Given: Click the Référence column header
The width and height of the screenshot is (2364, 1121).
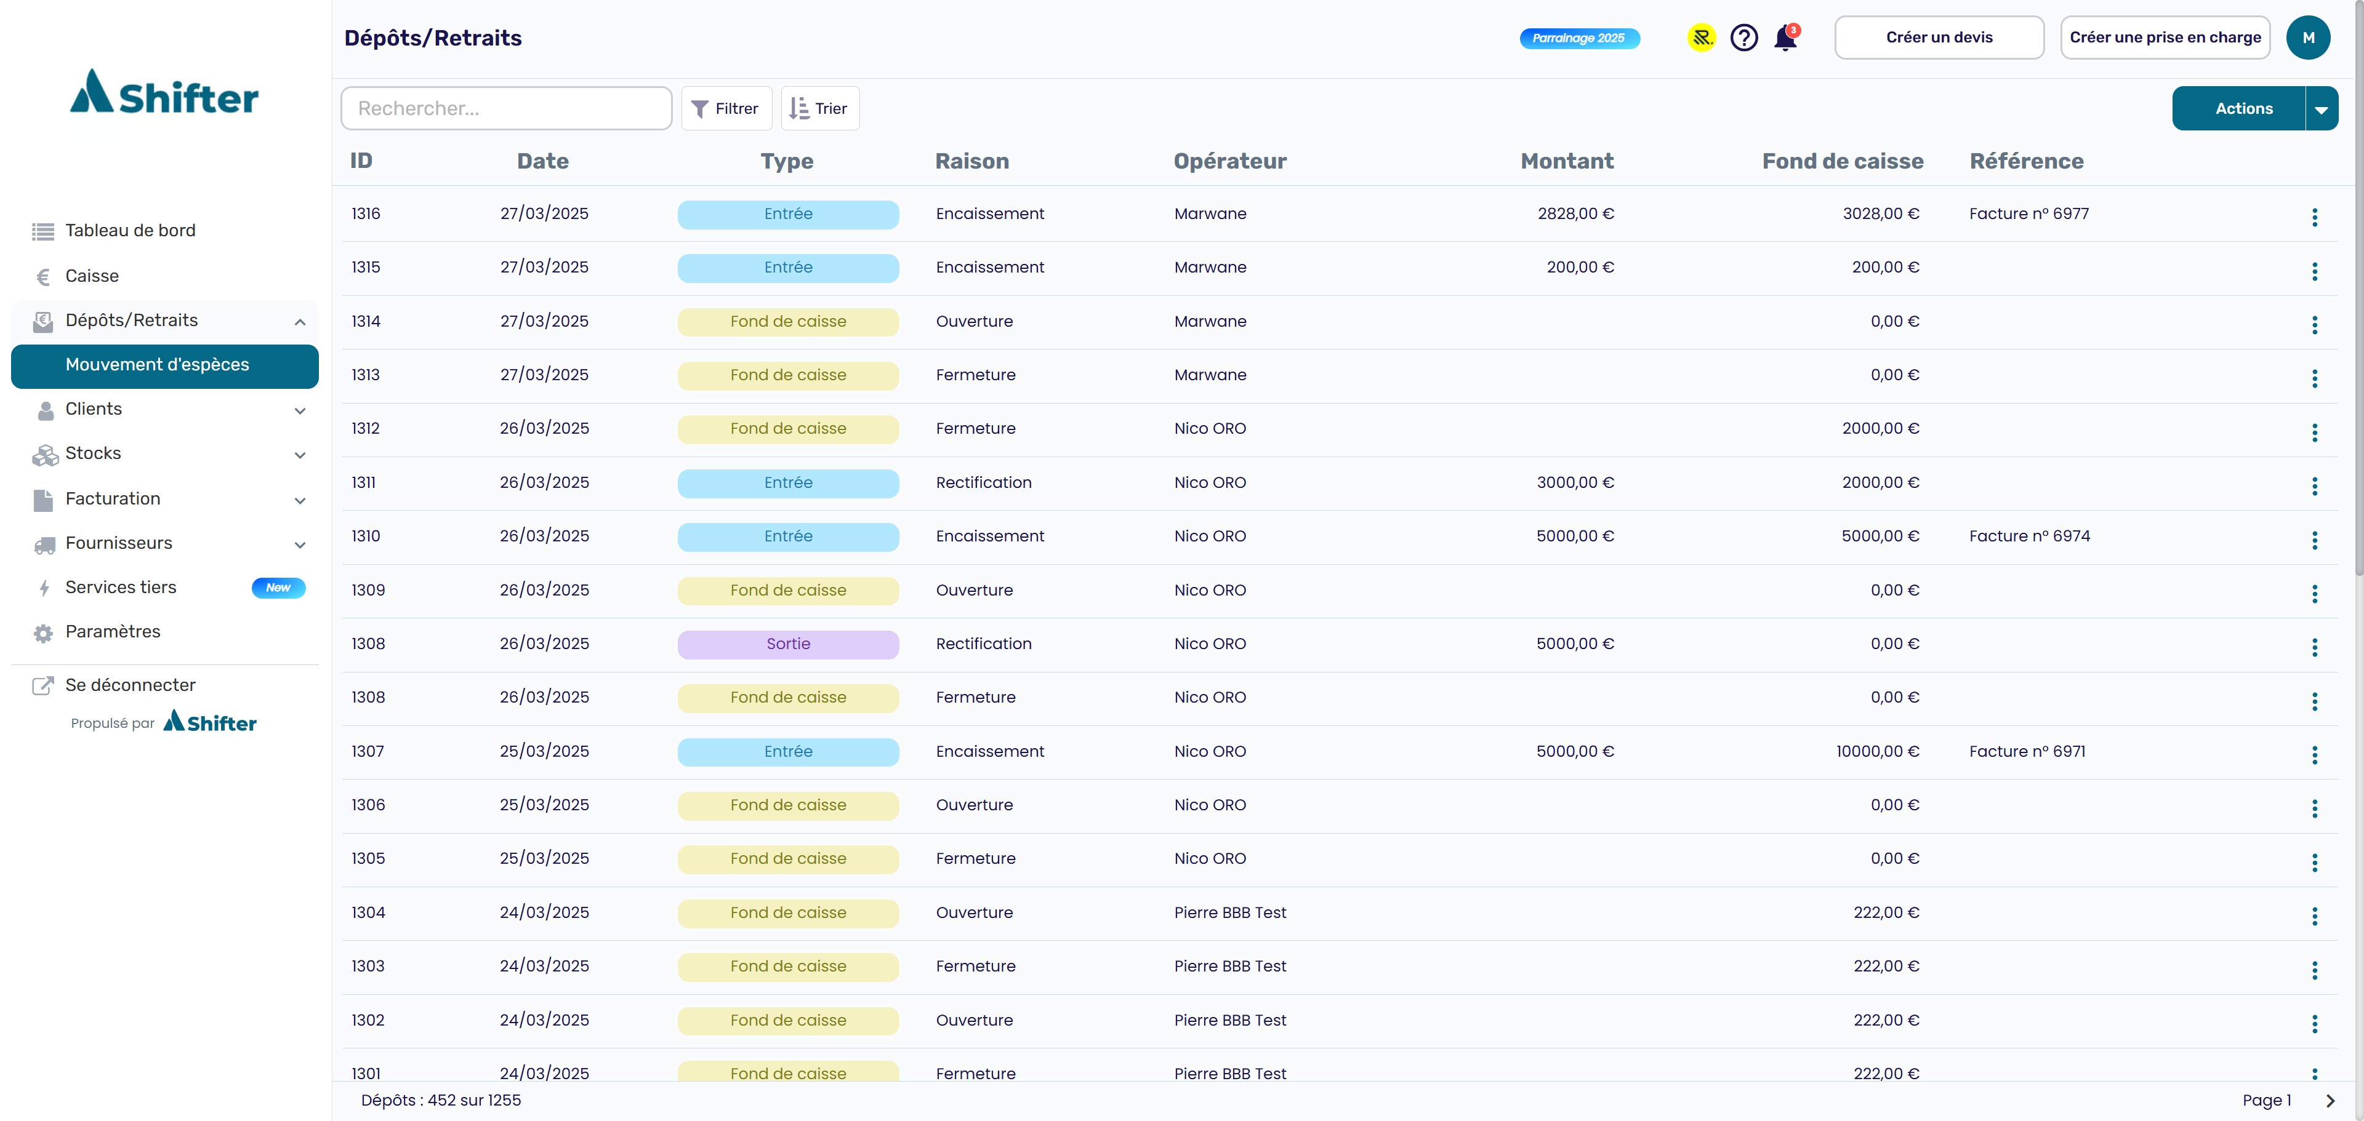Looking at the screenshot, I should 2026,161.
